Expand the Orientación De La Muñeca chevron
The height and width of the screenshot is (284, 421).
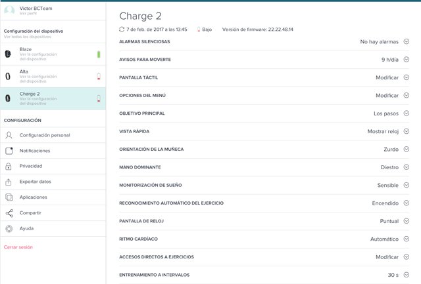[x=407, y=149]
